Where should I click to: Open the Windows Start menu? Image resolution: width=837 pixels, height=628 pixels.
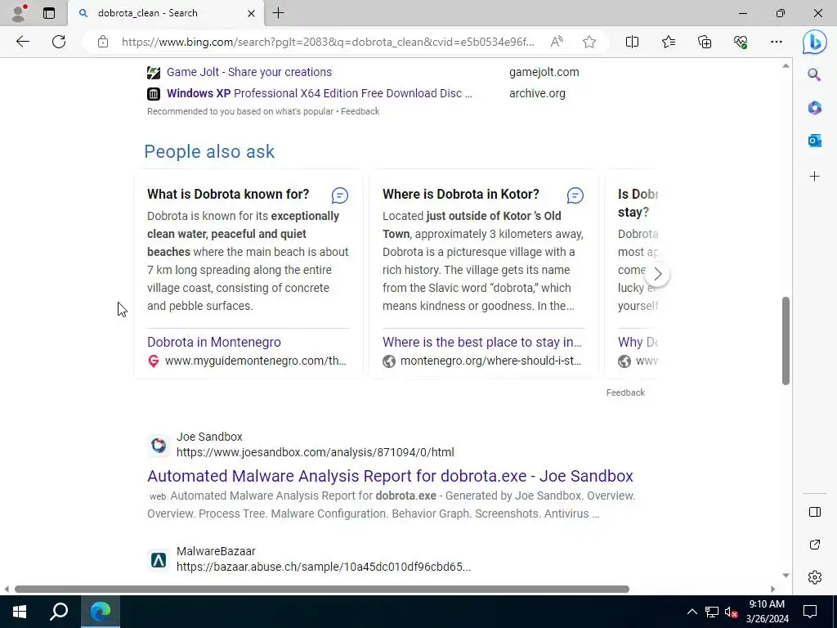[x=20, y=612]
